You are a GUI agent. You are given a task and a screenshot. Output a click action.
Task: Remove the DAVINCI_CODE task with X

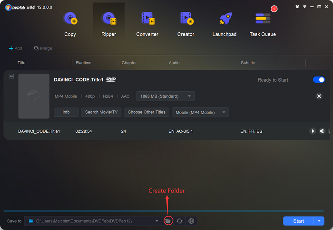coord(319,96)
